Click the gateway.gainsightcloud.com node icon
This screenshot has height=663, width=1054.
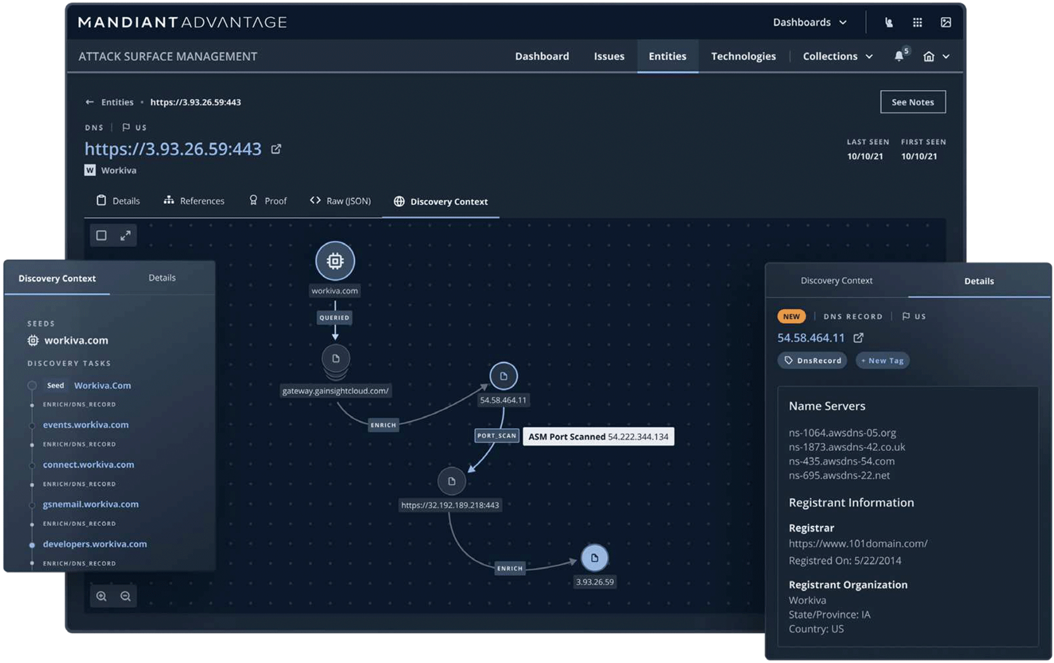pyautogui.click(x=335, y=358)
